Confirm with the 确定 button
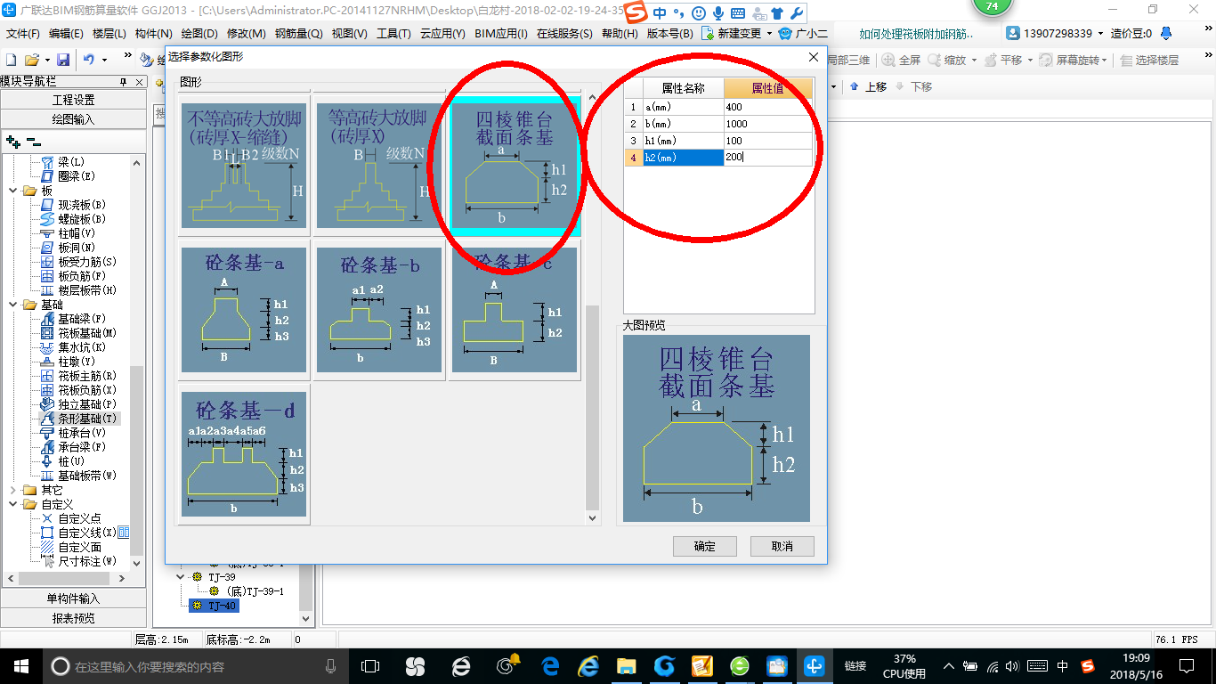The height and width of the screenshot is (684, 1216). [704, 546]
